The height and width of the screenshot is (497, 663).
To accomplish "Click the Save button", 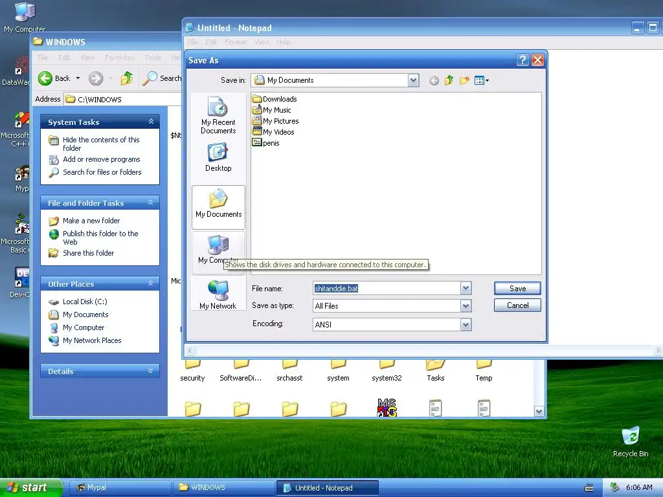I will point(517,288).
